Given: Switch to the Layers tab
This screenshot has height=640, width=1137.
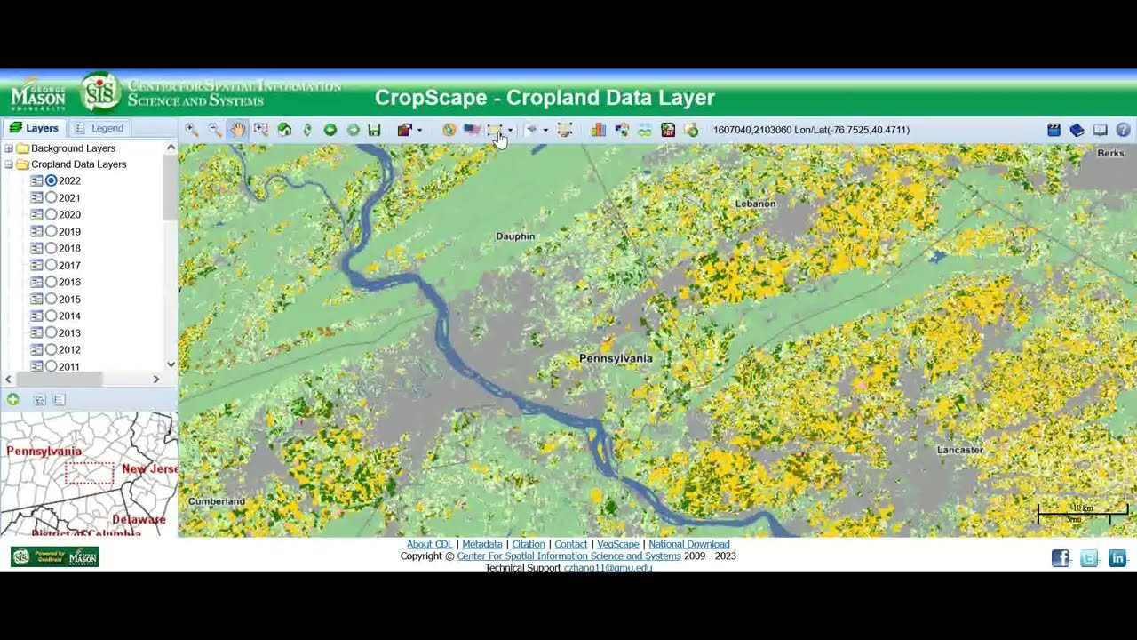Looking at the screenshot, I should pos(34,128).
